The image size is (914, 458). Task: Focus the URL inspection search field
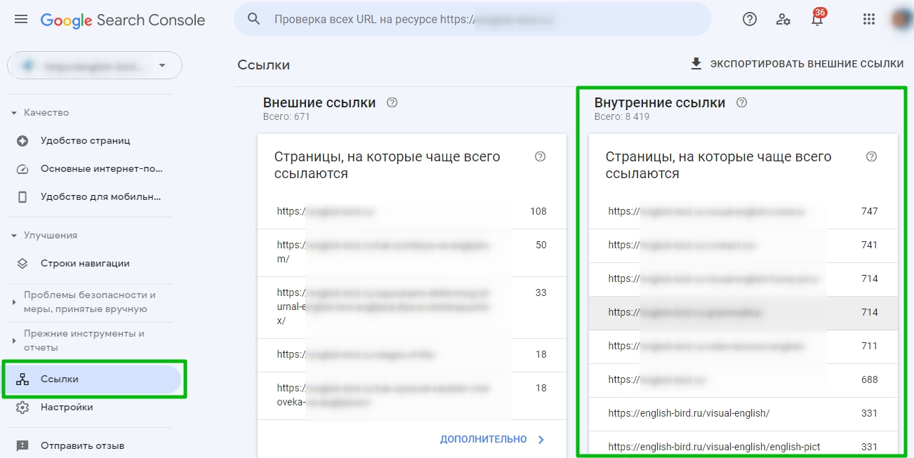(472, 19)
